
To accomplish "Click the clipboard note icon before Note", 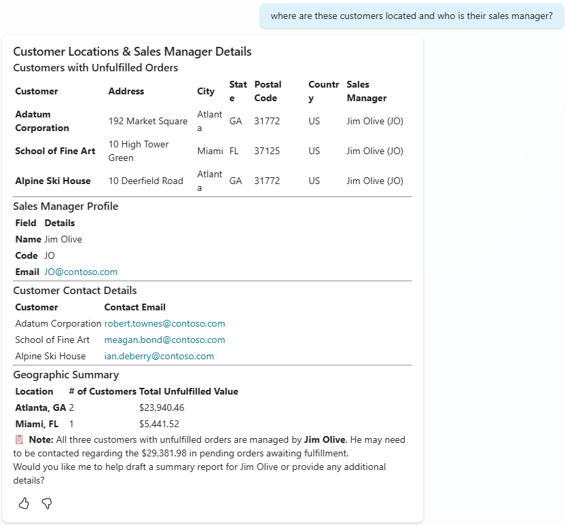I will (x=20, y=439).
